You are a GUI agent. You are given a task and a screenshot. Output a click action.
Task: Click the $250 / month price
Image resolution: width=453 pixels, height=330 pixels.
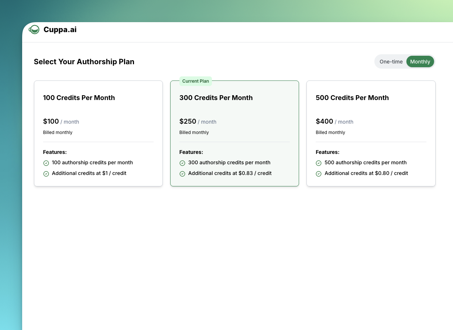(x=198, y=121)
